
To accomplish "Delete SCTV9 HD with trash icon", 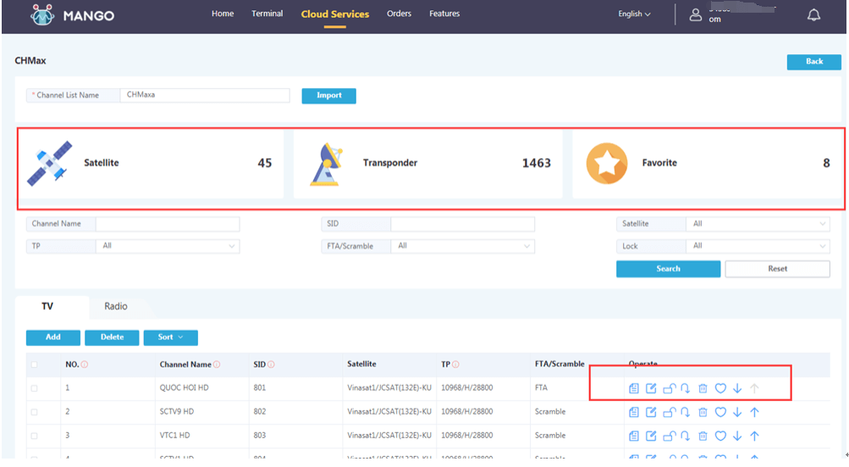I will point(703,412).
